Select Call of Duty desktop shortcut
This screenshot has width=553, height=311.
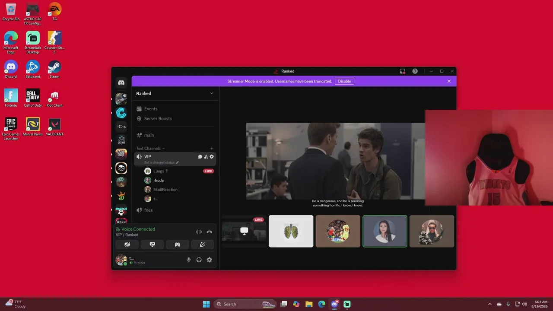pyautogui.click(x=33, y=98)
